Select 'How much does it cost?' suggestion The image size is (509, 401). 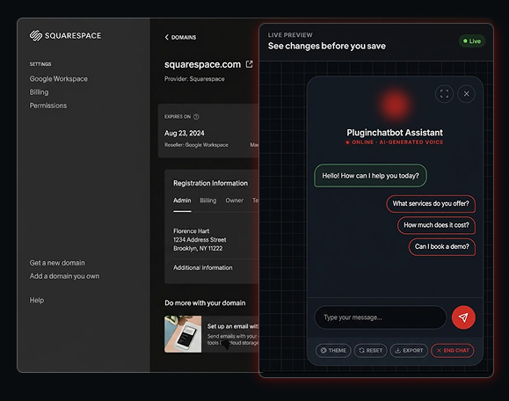click(x=436, y=225)
